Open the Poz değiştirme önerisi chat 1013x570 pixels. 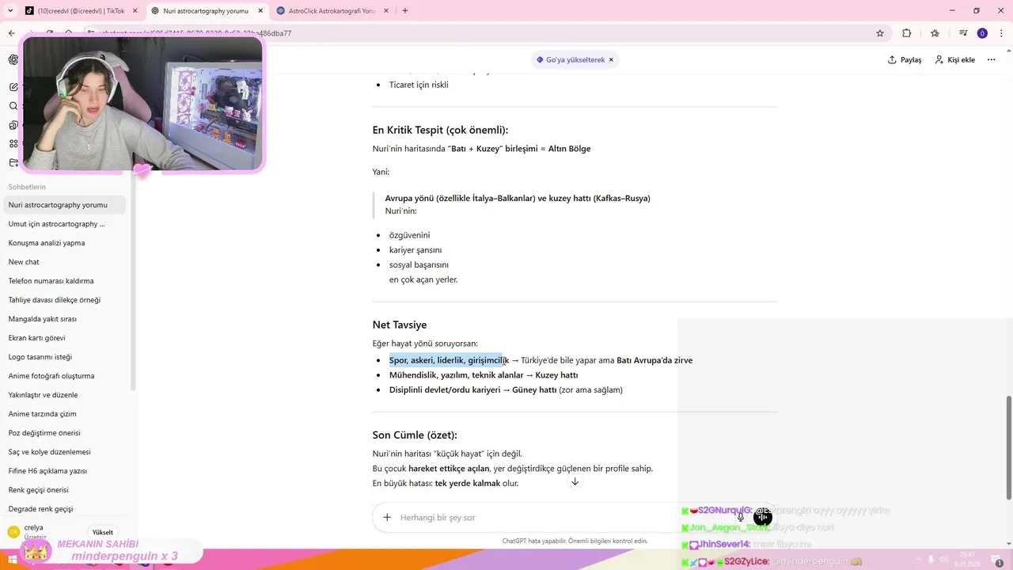point(64,433)
